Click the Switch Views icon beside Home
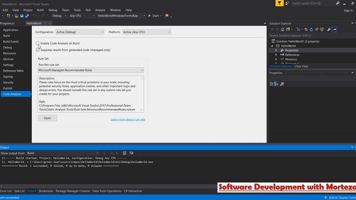The width and height of the screenshot is (356, 200). click(x=288, y=29)
